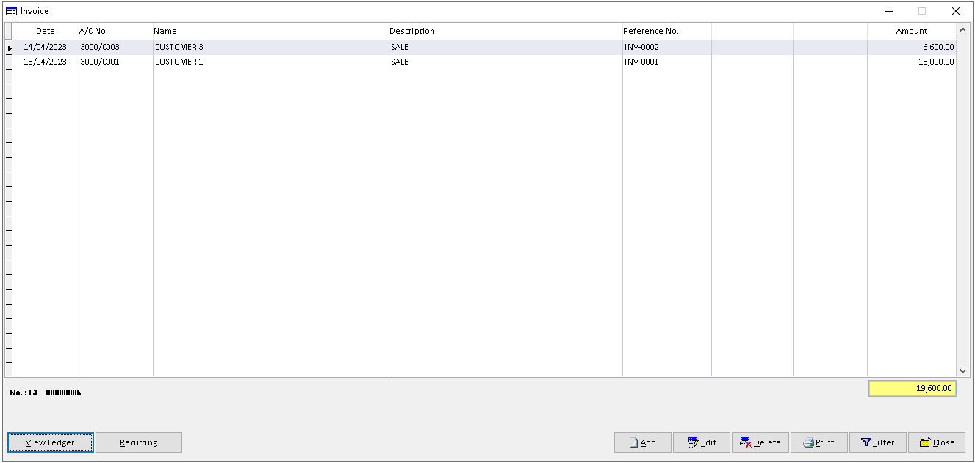Click SALE description in INV-0001 row

click(506, 62)
